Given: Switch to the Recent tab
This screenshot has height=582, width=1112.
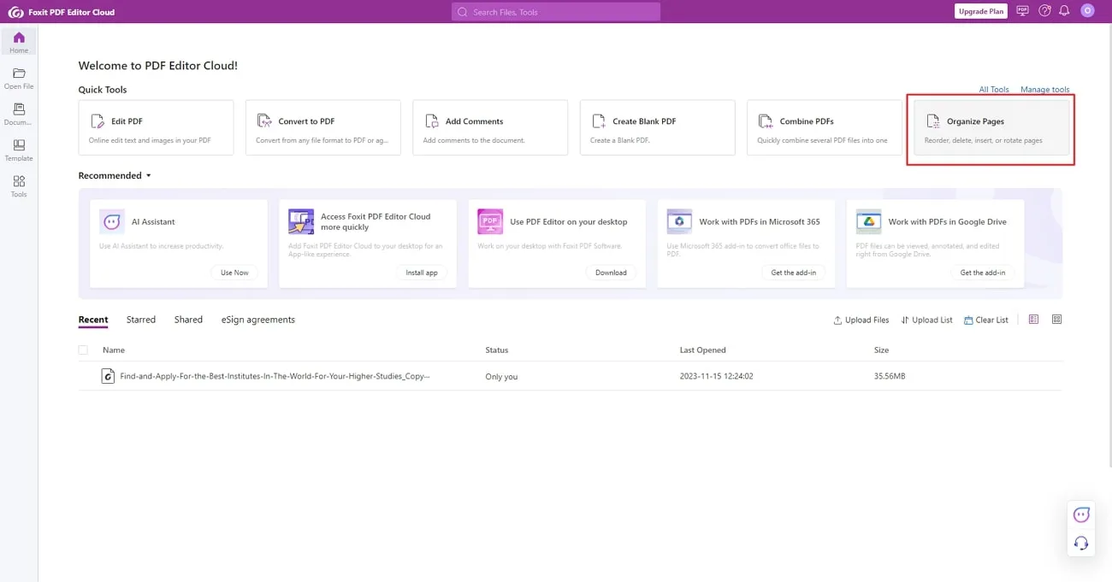Looking at the screenshot, I should (93, 320).
